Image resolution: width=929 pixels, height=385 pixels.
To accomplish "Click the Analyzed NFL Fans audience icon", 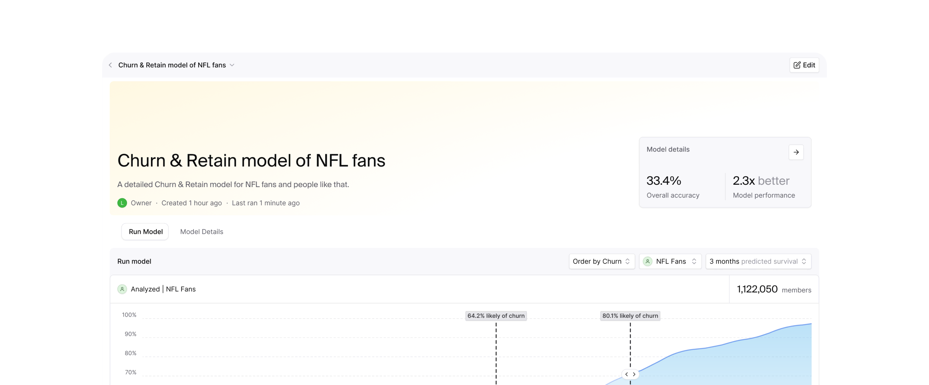I will click(x=122, y=289).
